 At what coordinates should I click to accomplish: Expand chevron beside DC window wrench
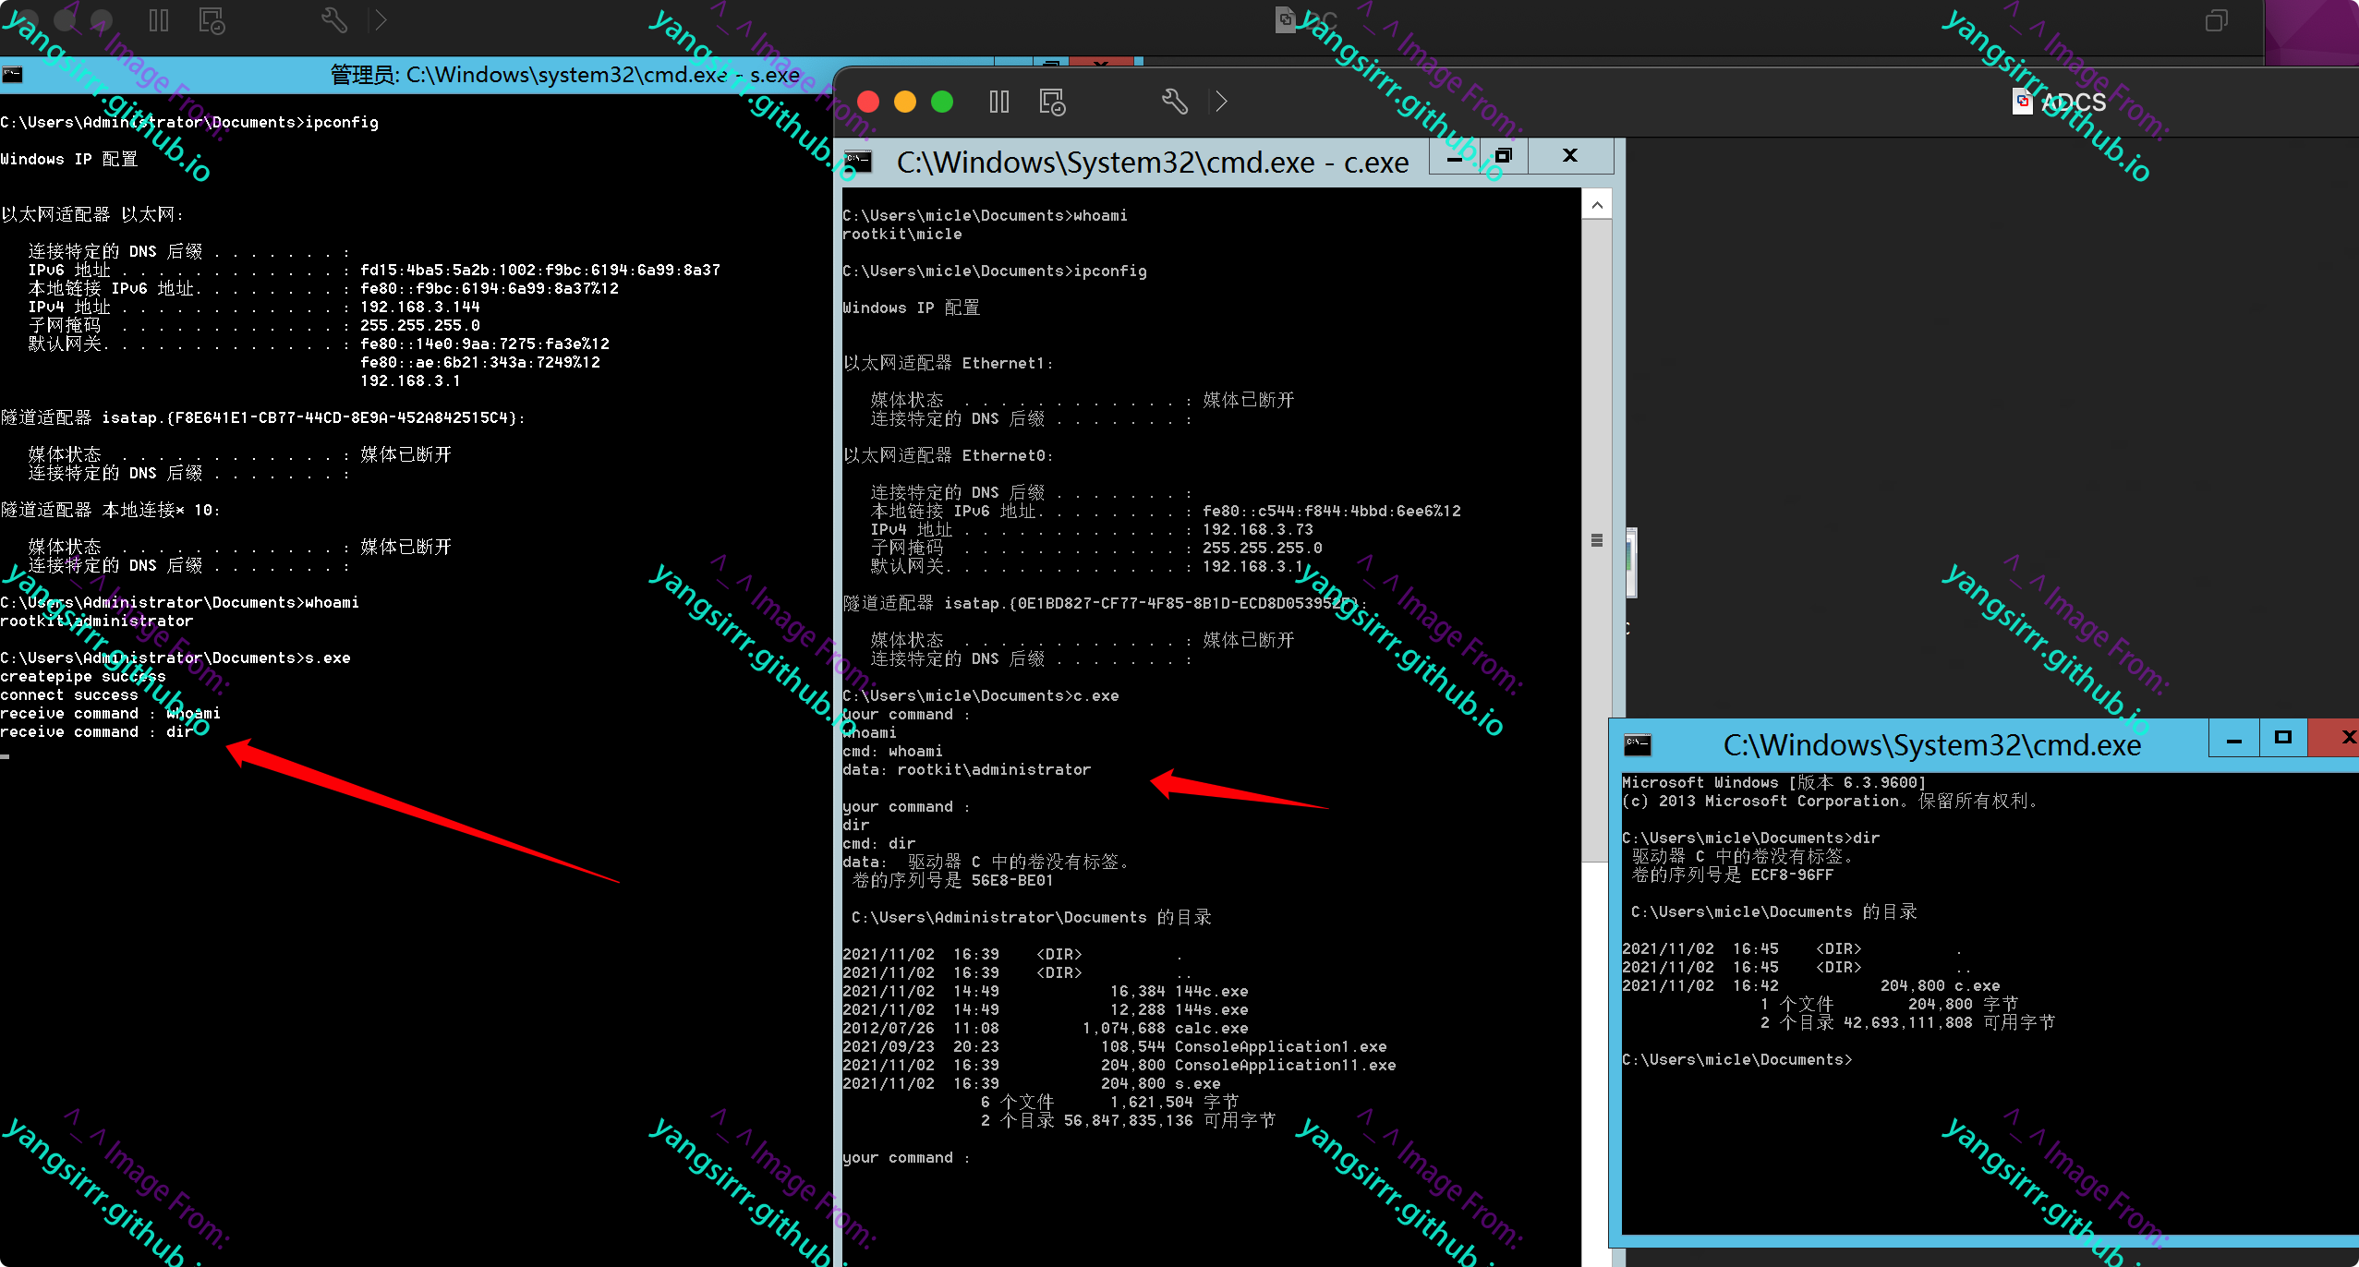(x=381, y=20)
